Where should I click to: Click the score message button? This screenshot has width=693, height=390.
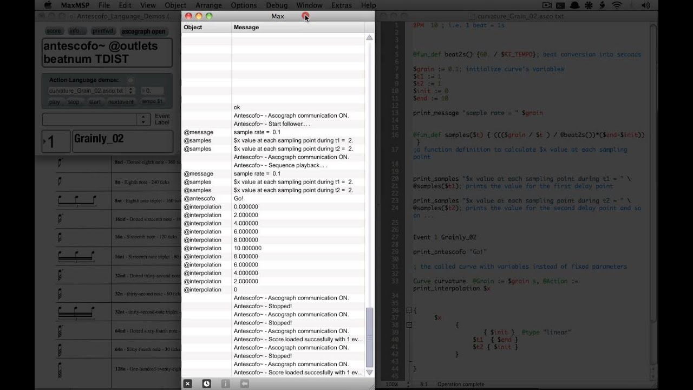click(x=54, y=31)
